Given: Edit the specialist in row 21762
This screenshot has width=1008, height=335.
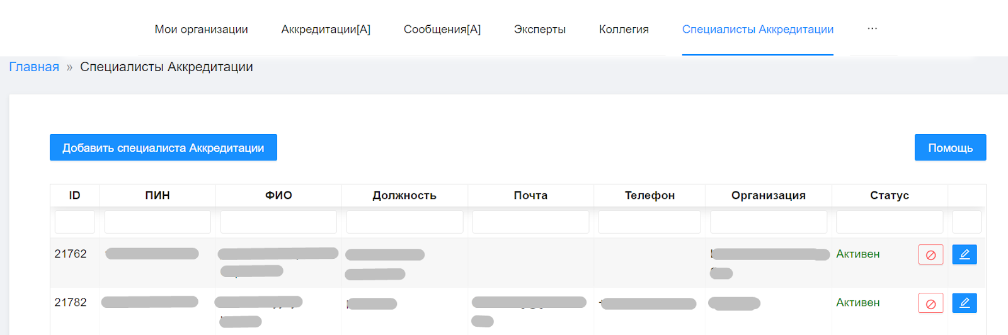Looking at the screenshot, I should coord(965,254).
